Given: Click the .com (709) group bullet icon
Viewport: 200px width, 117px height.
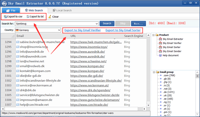Looking at the screenshot, I should [x=161, y=75].
